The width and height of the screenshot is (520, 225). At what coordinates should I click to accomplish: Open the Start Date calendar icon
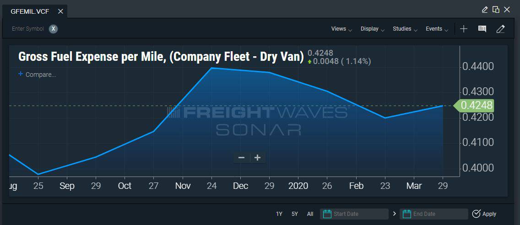pos(327,214)
